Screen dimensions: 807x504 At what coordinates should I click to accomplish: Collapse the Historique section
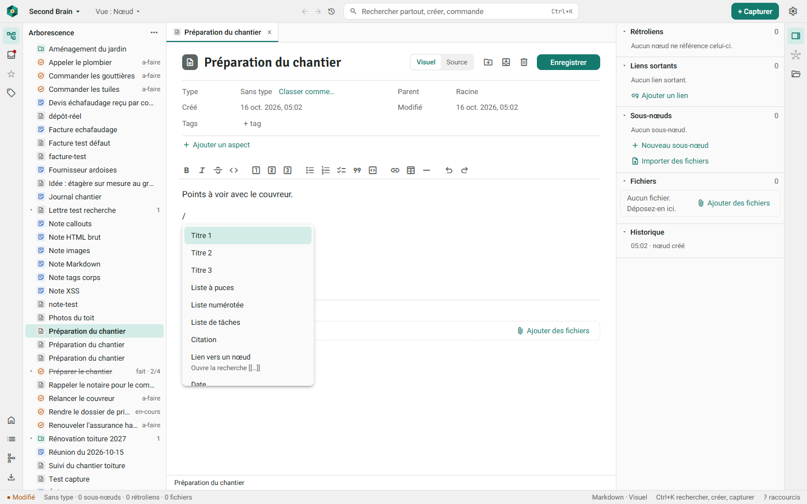pos(624,232)
